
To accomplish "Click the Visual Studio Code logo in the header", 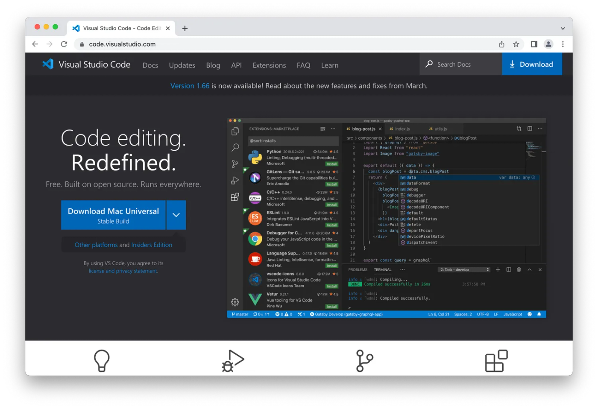I will point(47,64).
